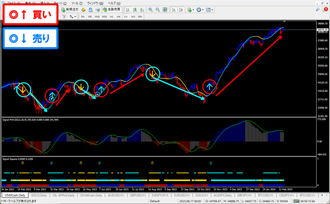Image resolution: width=330 pixels, height=204 pixels.
Task: Open the ヘルプ (H) menu
Action: (114, 3)
